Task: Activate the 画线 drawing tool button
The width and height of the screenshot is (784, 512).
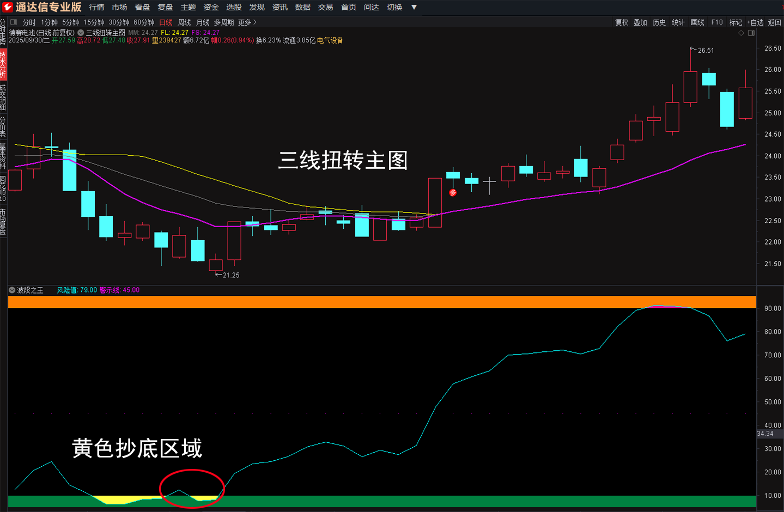Action: [x=697, y=22]
